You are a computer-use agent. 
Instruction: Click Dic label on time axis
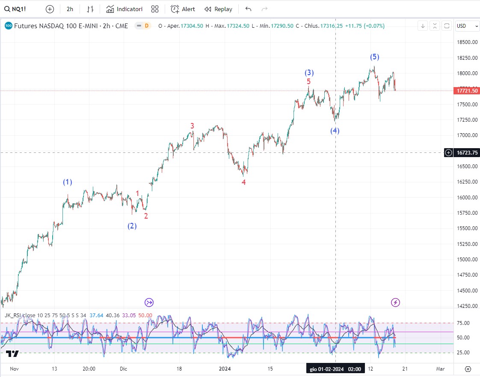[123, 369]
